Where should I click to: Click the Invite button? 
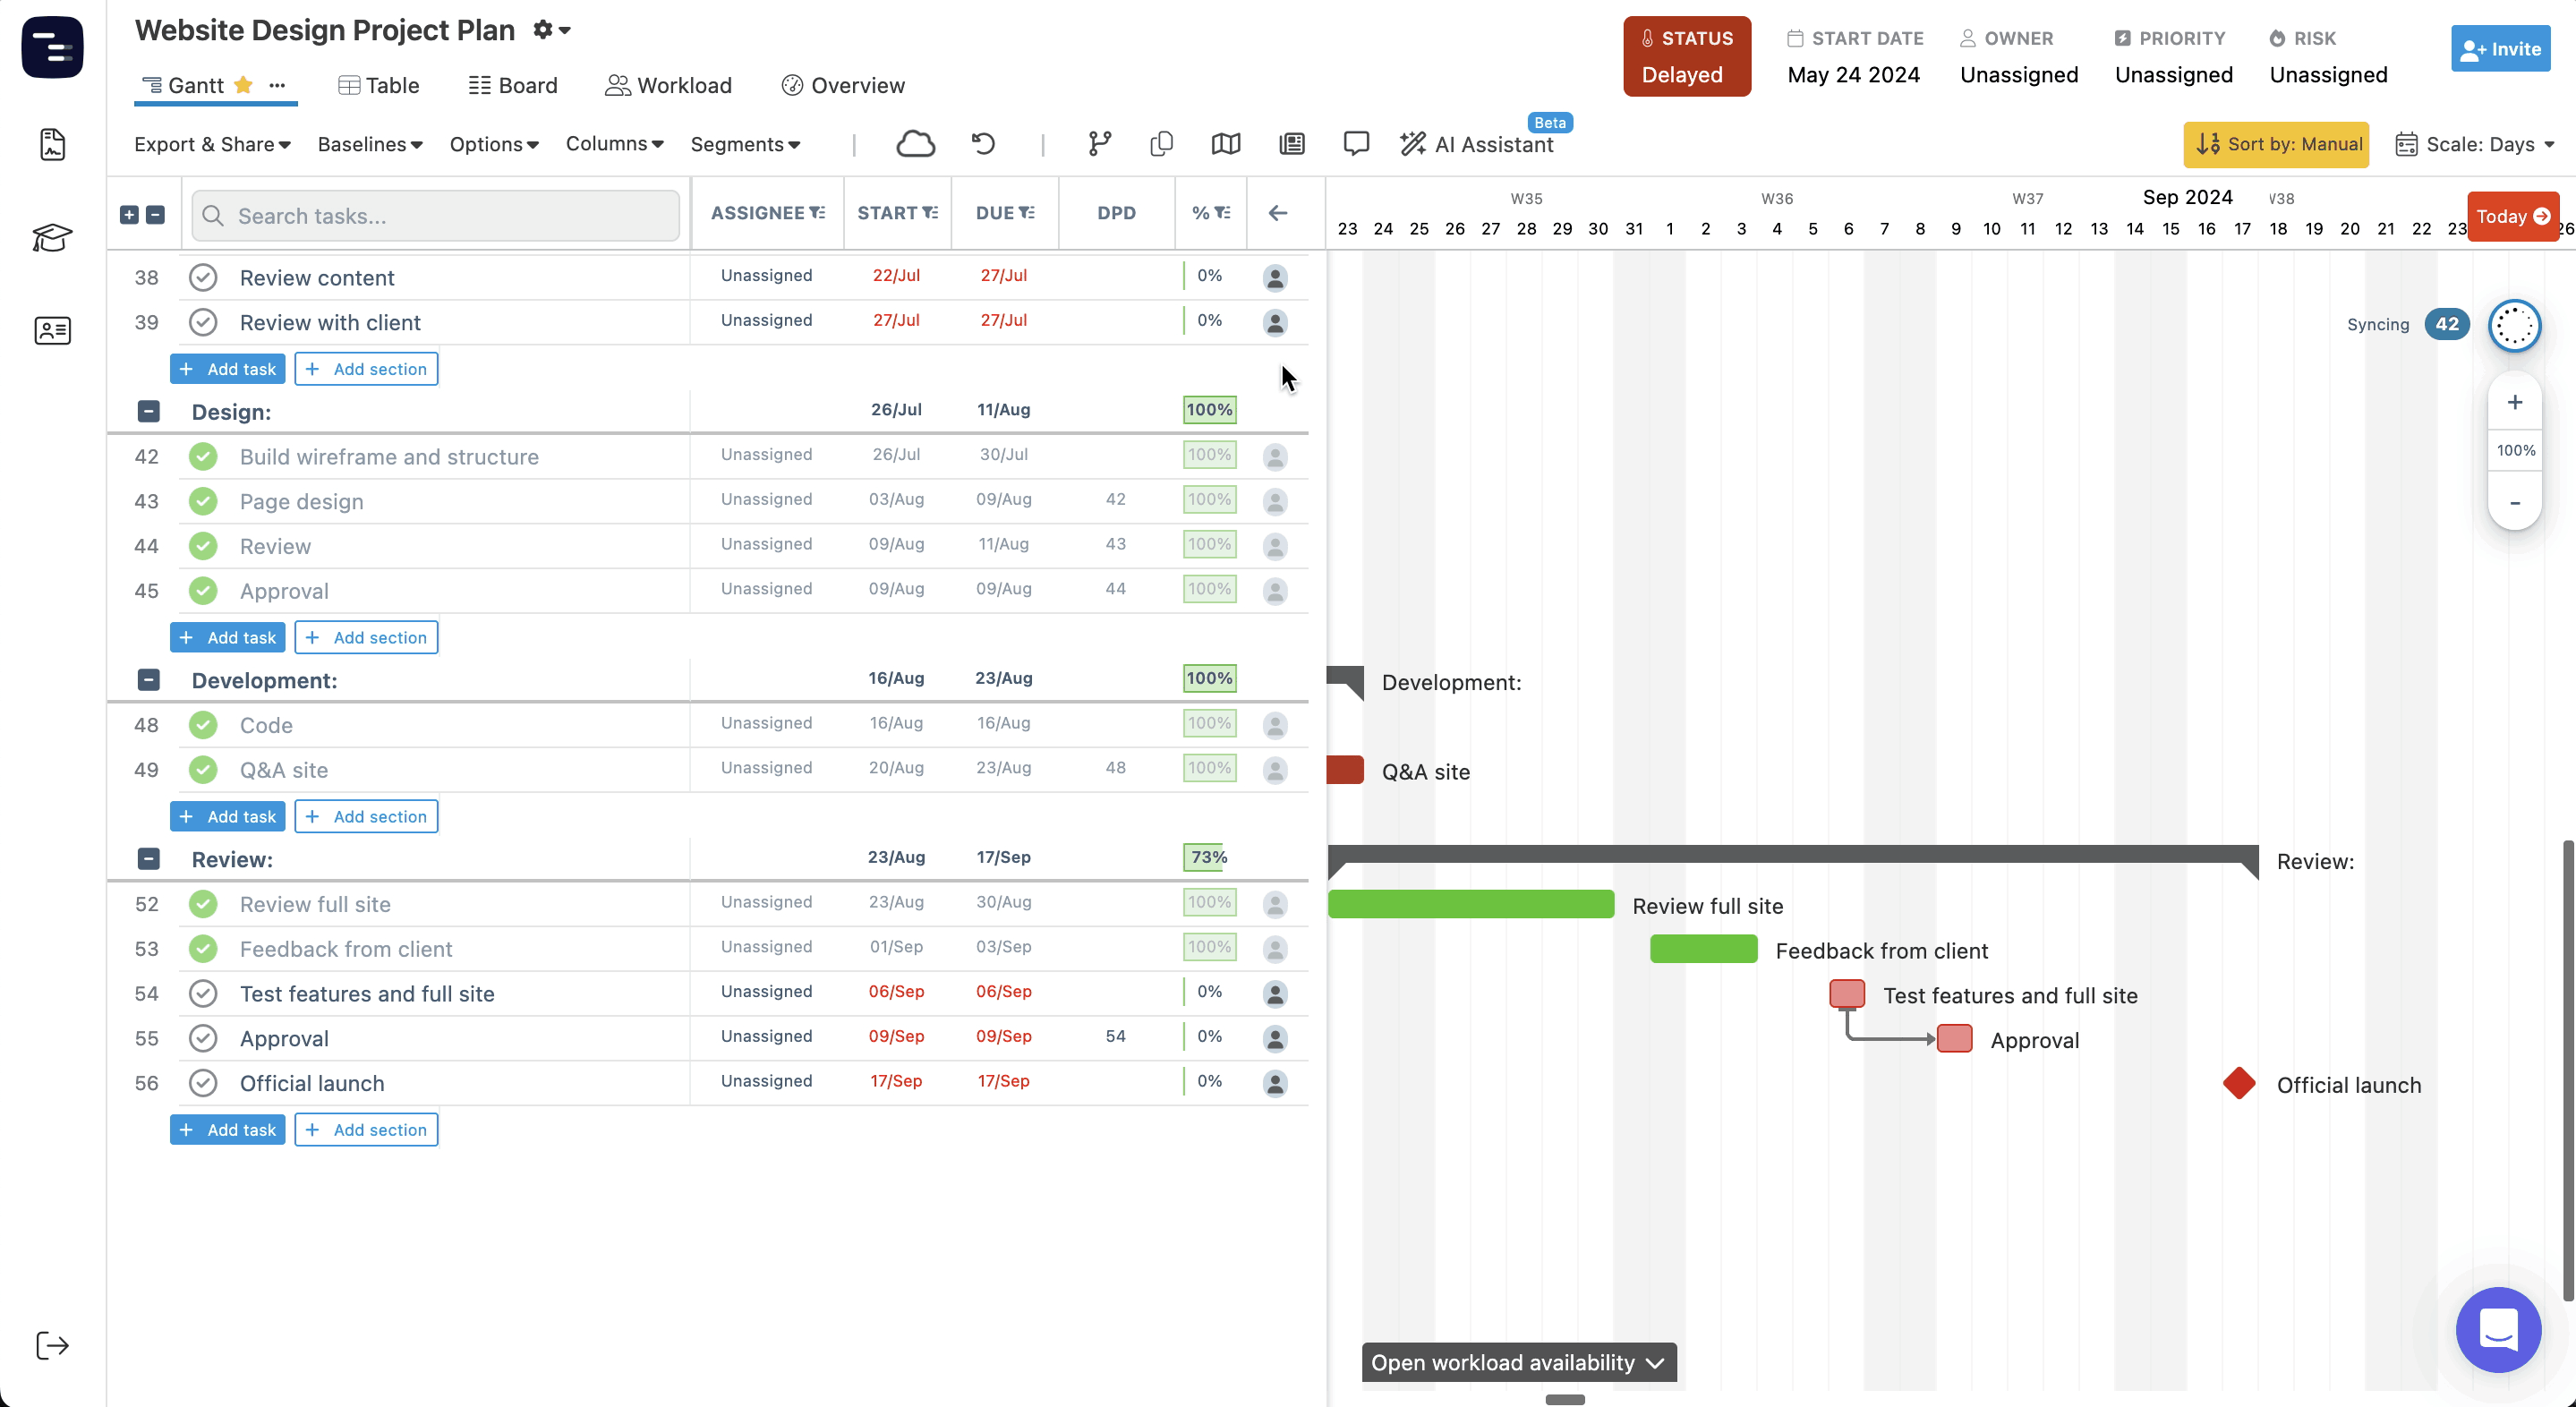pos(2500,49)
